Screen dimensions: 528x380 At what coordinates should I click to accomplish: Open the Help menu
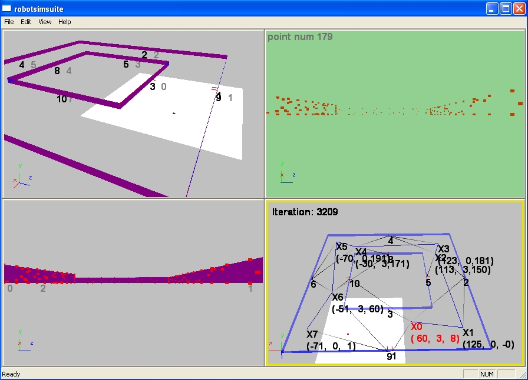click(x=64, y=22)
